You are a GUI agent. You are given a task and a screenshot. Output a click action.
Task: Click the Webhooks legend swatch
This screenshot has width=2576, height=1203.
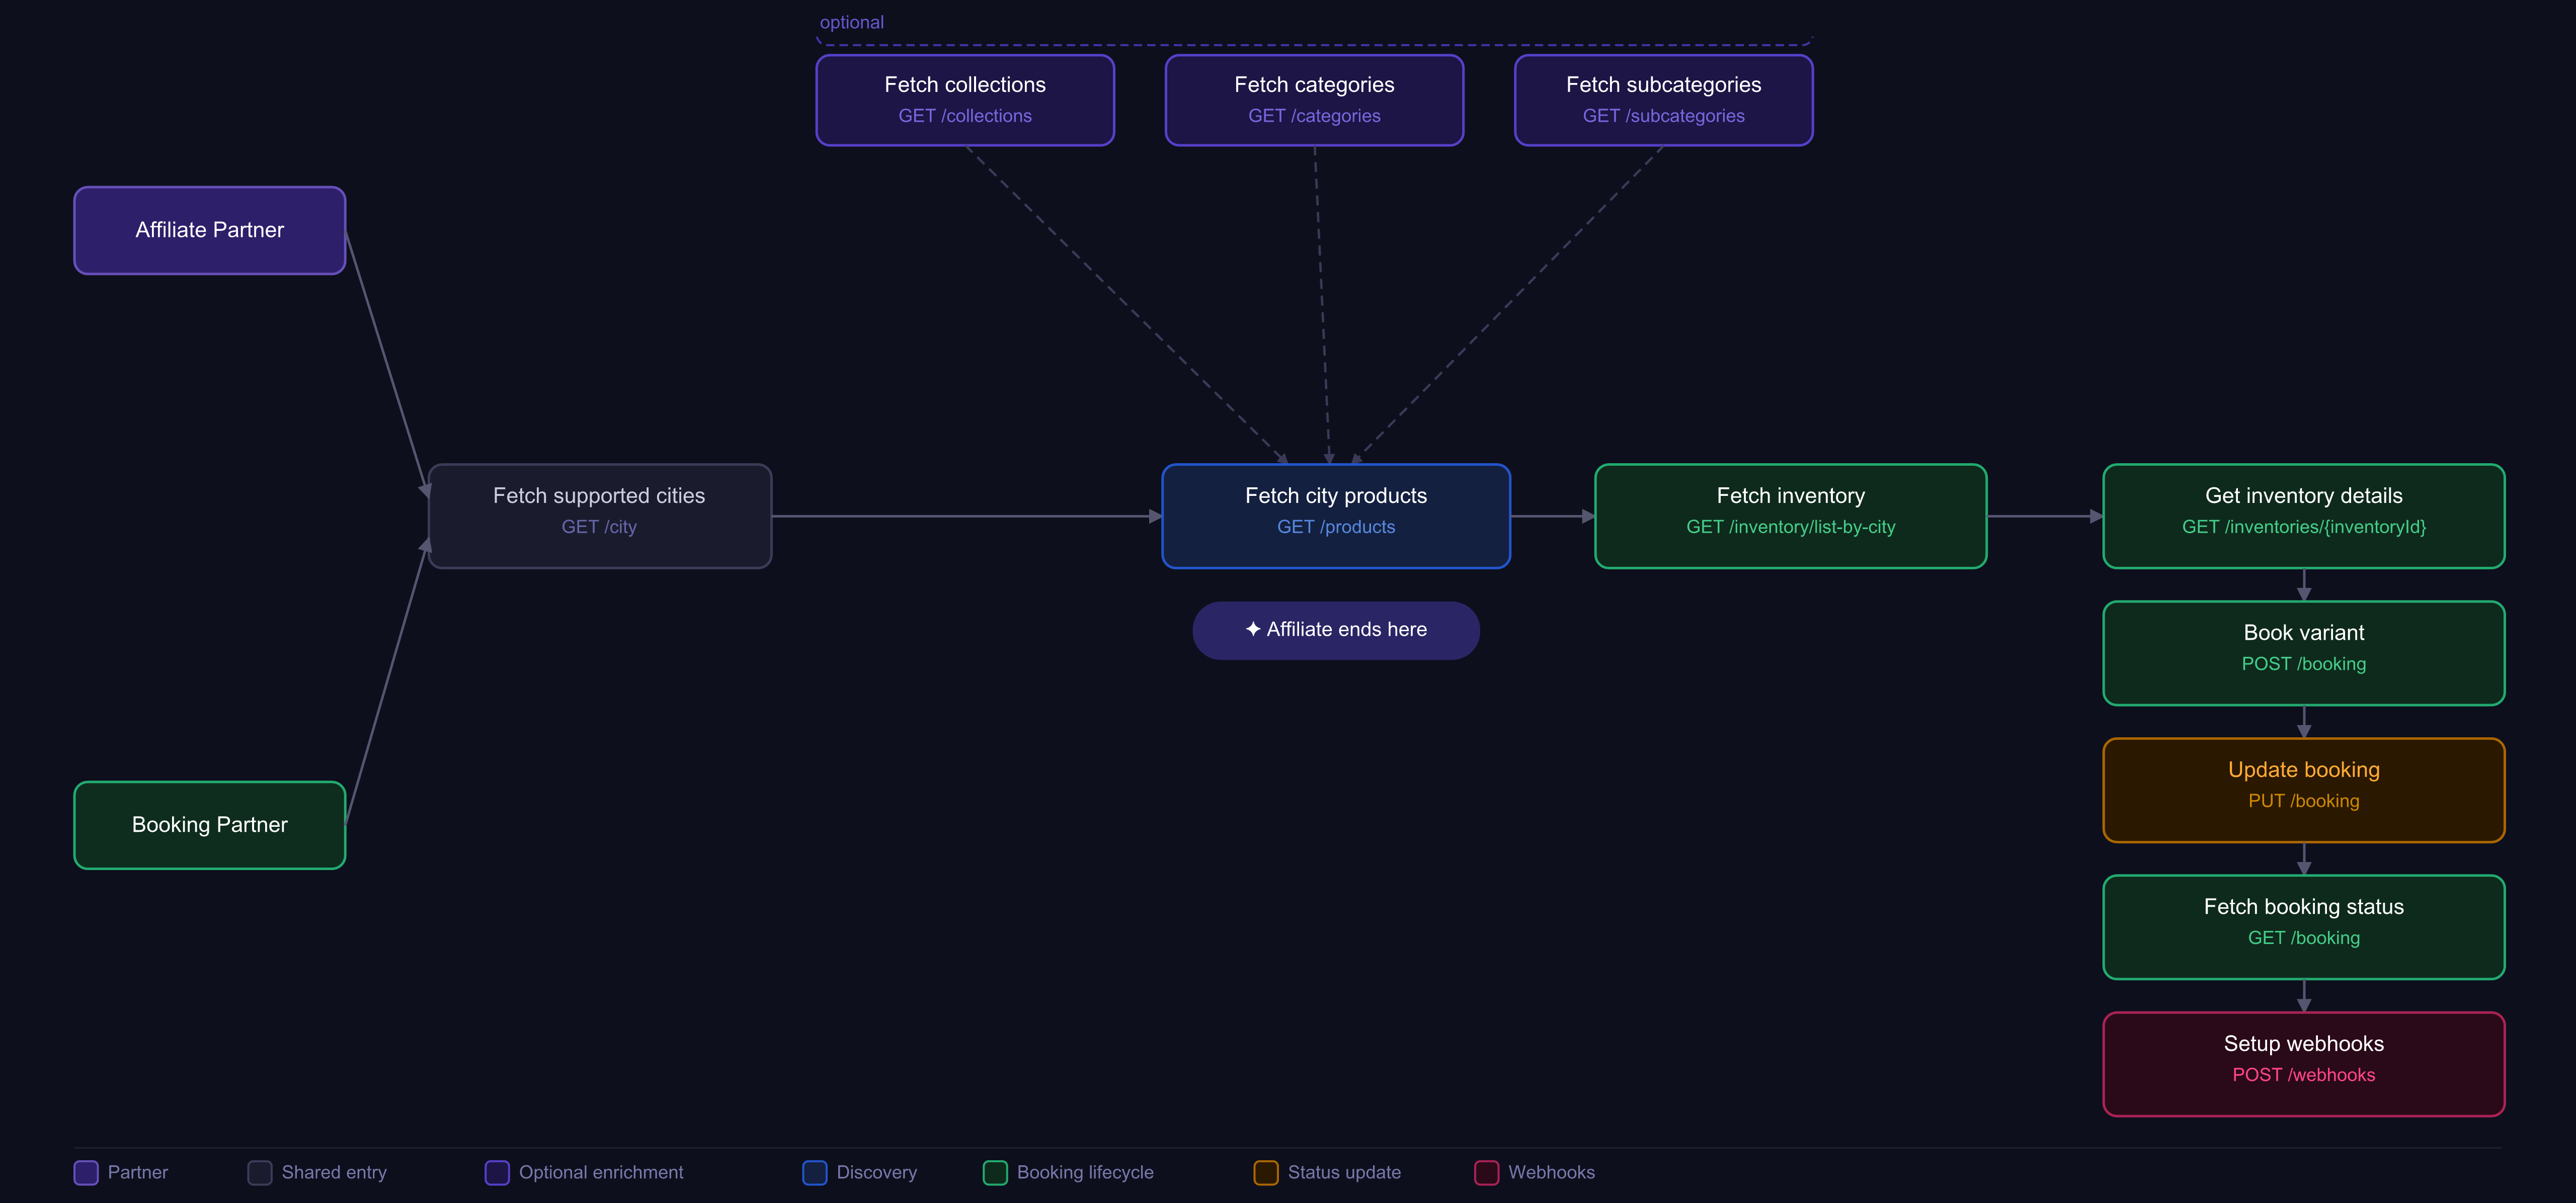[1487, 1172]
